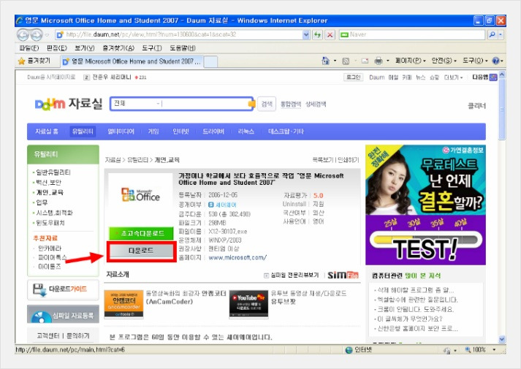Click the 셰어웨어 license link
This screenshot has height=369, width=521.
[226, 205]
